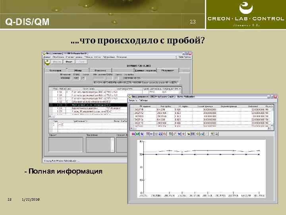Open the Таблица menu in front window

pos(143,100)
